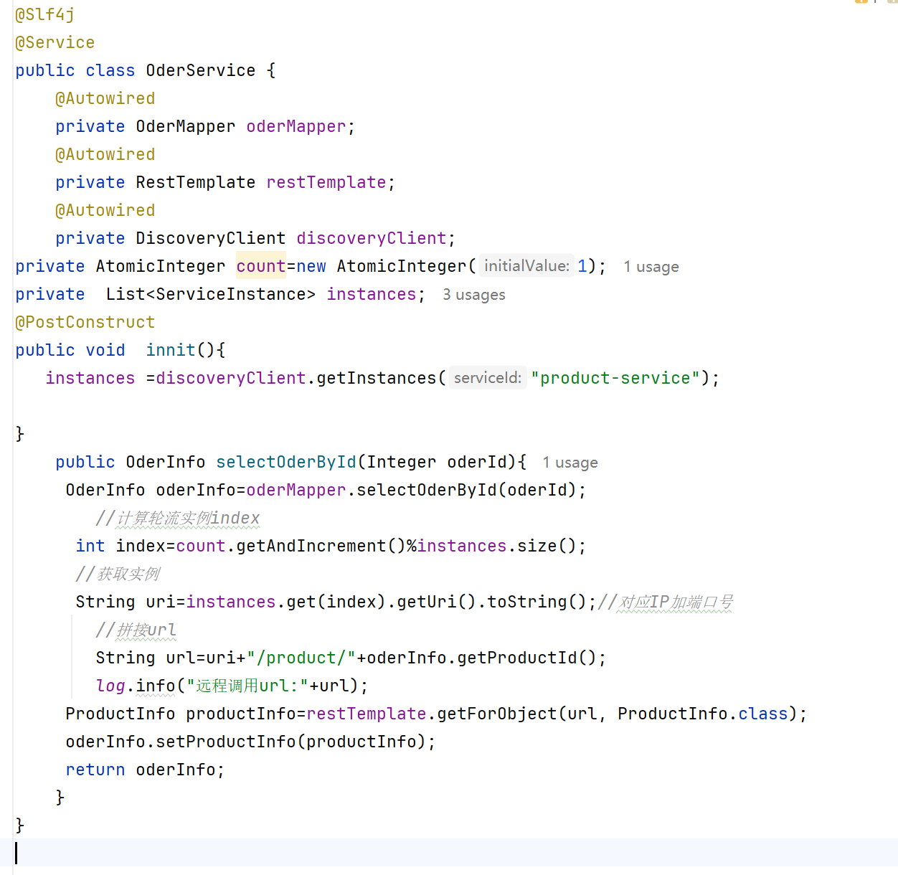Click the comment '//对应IP加端口号'

point(666,602)
